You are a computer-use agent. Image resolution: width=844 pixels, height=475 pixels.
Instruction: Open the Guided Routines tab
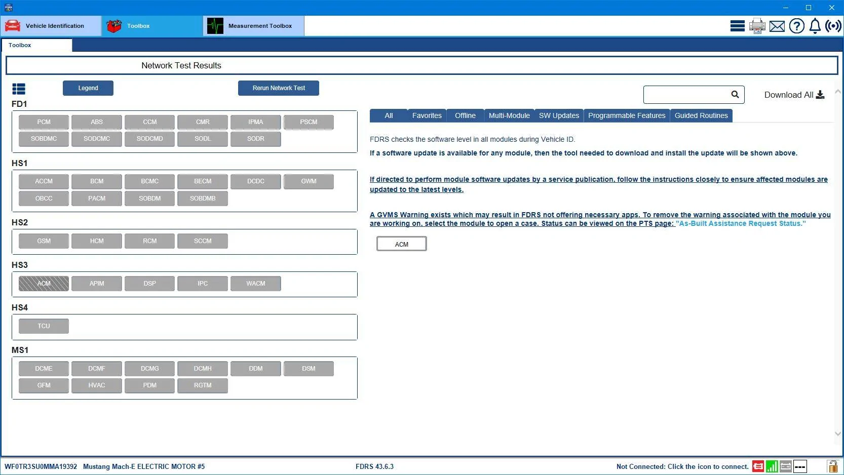click(x=701, y=115)
